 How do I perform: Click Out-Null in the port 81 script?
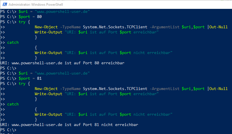tap(219, 89)
